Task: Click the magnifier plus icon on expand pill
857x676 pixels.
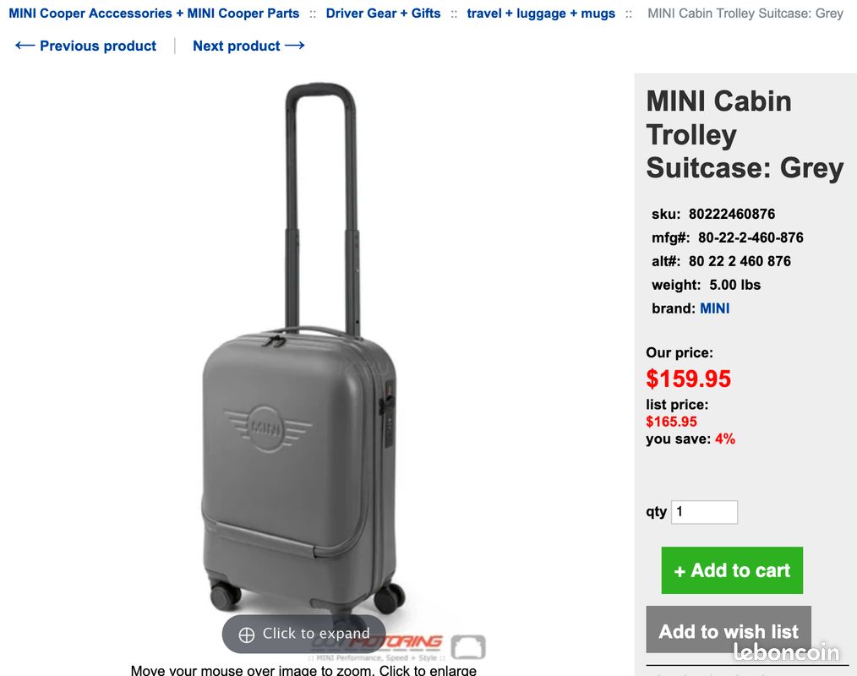Action: tap(247, 635)
